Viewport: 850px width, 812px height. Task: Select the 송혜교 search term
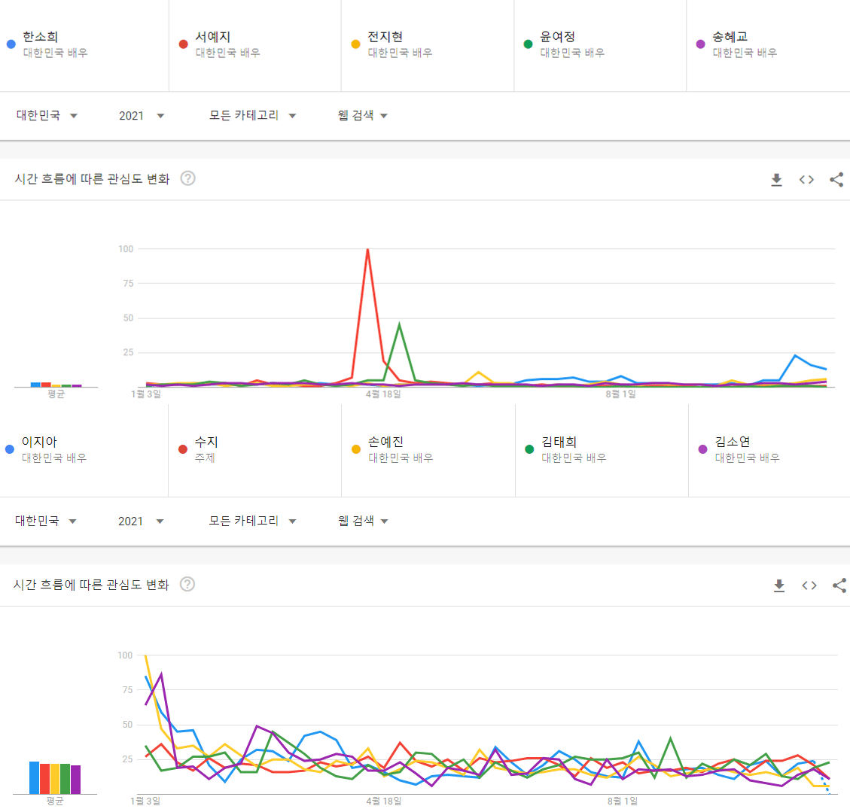tap(730, 37)
